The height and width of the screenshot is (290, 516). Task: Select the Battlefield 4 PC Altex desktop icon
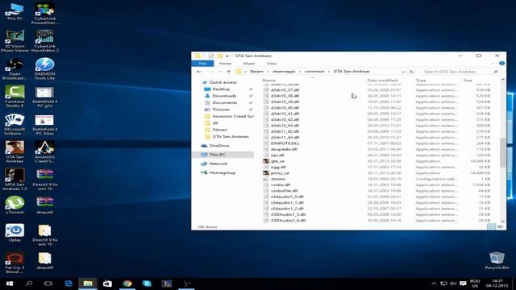pyautogui.click(x=45, y=124)
